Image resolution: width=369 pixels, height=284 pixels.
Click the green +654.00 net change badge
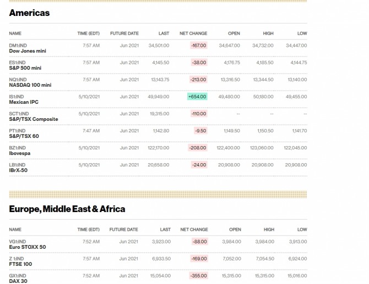point(197,97)
